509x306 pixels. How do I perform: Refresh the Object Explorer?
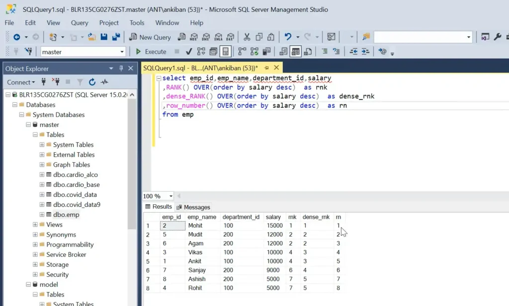[92, 82]
